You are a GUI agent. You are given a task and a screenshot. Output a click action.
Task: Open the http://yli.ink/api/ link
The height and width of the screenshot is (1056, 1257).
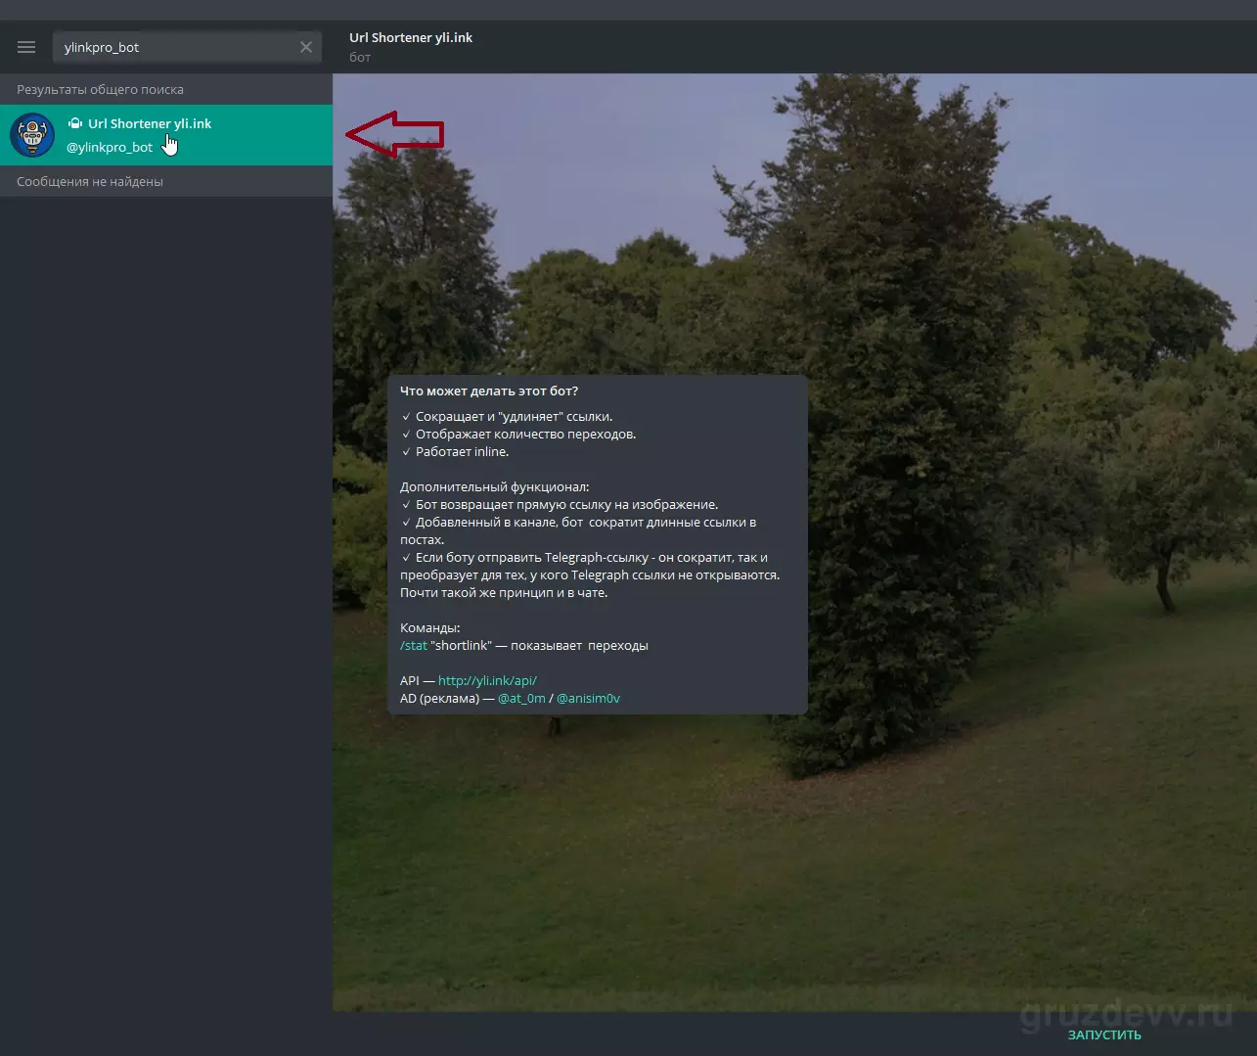pos(487,680)
